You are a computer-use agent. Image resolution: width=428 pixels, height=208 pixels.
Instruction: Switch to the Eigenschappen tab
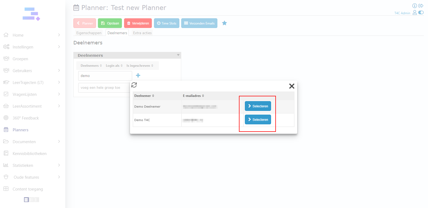(x=89, y=33)
